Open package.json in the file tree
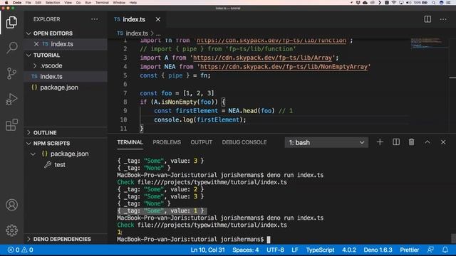 coord(59,87)
